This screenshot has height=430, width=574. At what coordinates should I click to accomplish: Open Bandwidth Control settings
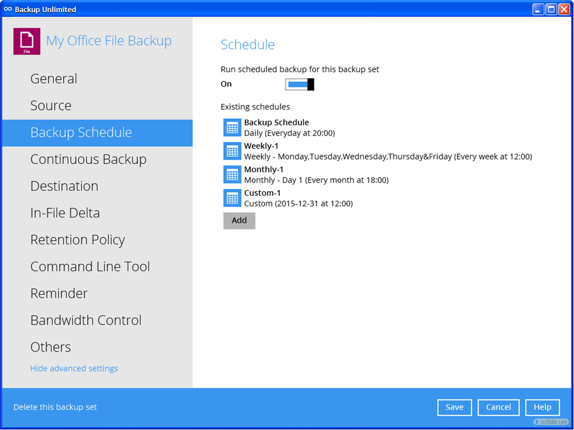coord(86,320)
